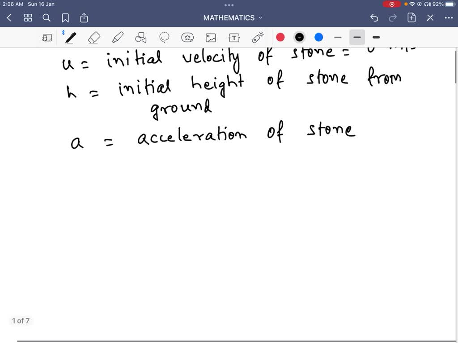Undo the last stroke
The image size is (458, 343).
[x=374, y=17]
